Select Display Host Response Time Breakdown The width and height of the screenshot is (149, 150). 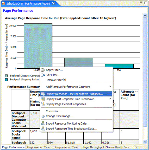(x=76, y=99)
